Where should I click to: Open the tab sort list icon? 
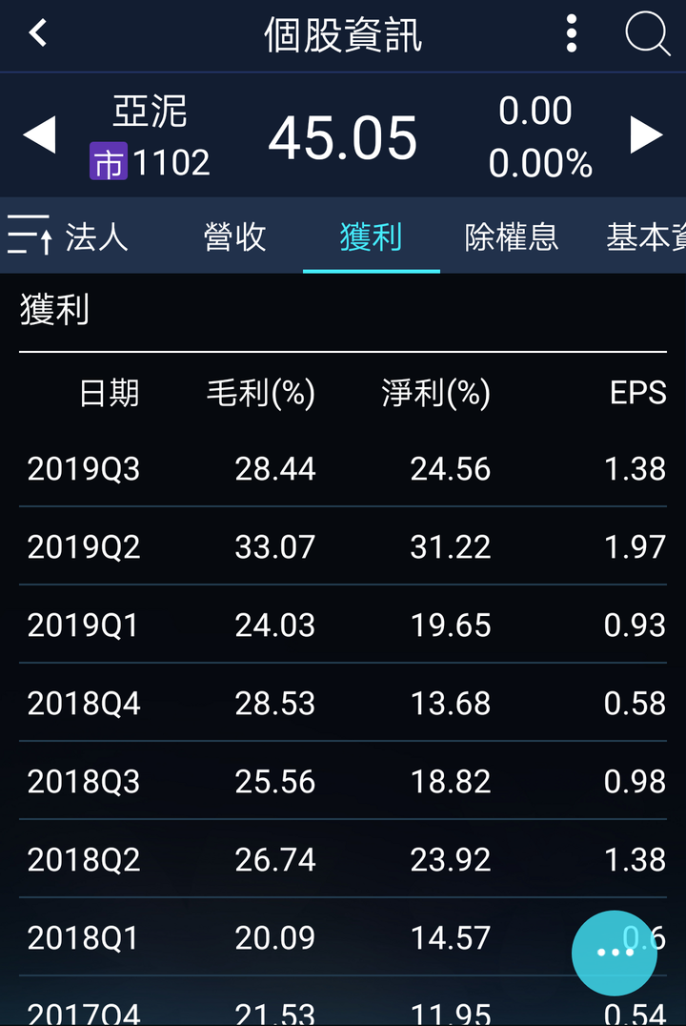tap(30, 235)
